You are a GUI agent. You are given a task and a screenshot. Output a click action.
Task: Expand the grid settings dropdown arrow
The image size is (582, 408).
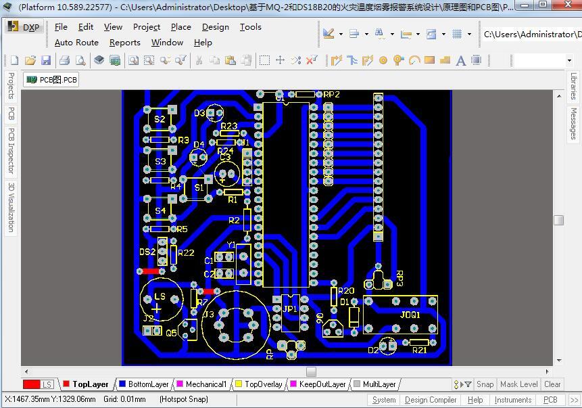[469, 35]
